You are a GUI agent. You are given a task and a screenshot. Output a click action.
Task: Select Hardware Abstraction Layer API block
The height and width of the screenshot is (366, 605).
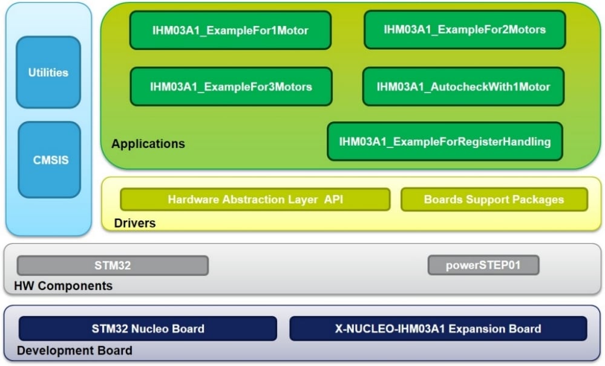coord(255,199)
